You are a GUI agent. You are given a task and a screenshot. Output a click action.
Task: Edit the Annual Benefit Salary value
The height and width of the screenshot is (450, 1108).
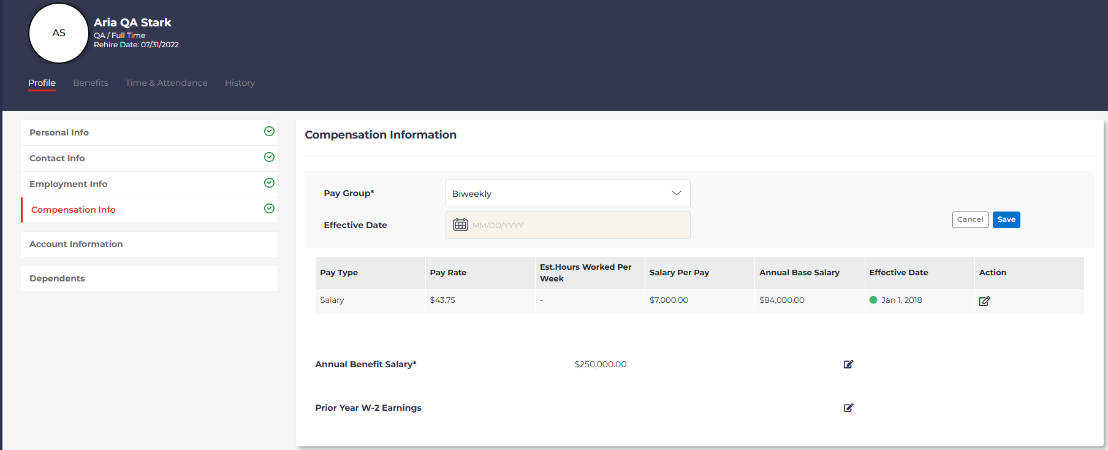(848, 364)
